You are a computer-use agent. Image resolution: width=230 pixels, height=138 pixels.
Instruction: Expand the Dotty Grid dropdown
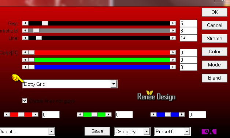point(114,84)
